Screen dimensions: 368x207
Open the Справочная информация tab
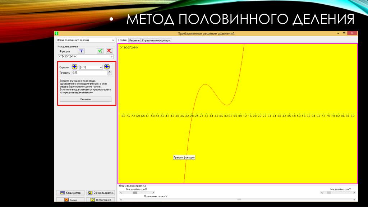pos(156,40)
